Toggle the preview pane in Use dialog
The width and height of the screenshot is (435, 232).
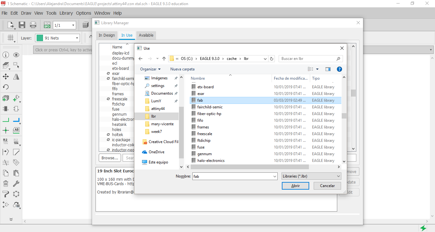[328, 69]
